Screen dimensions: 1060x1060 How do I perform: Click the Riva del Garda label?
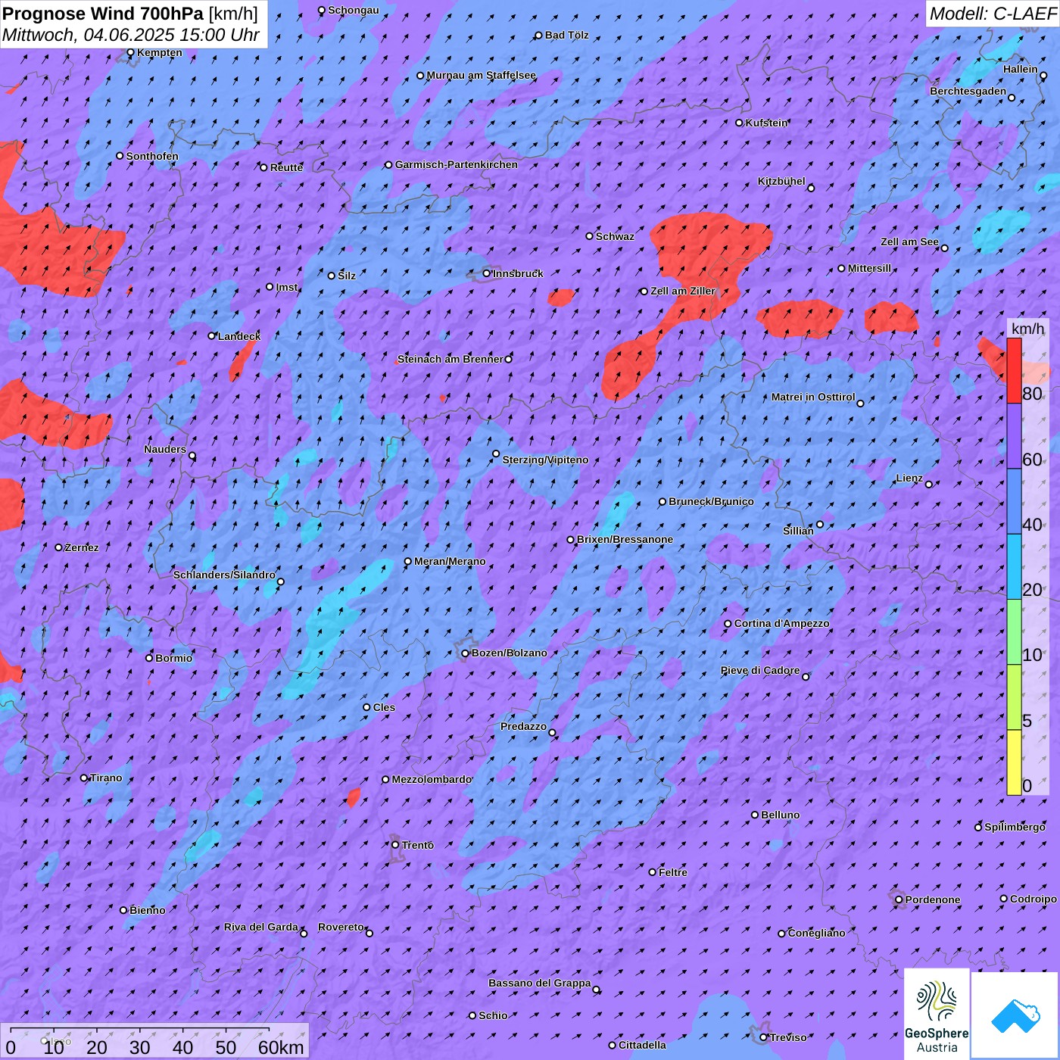[261, 927]
